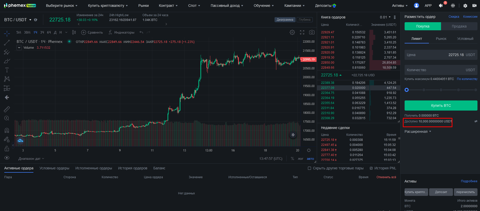Open the candlestick chart type icon
Image resolution: width=480 pixels, height=211 pixels.
74,32
